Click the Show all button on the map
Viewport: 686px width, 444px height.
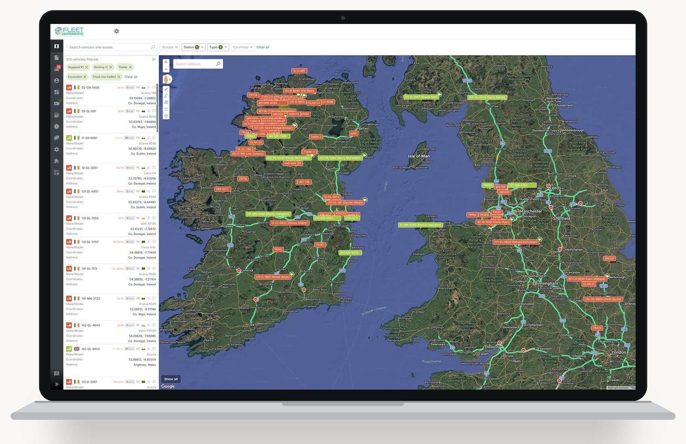pyautogui.click(x=171, y=379)
